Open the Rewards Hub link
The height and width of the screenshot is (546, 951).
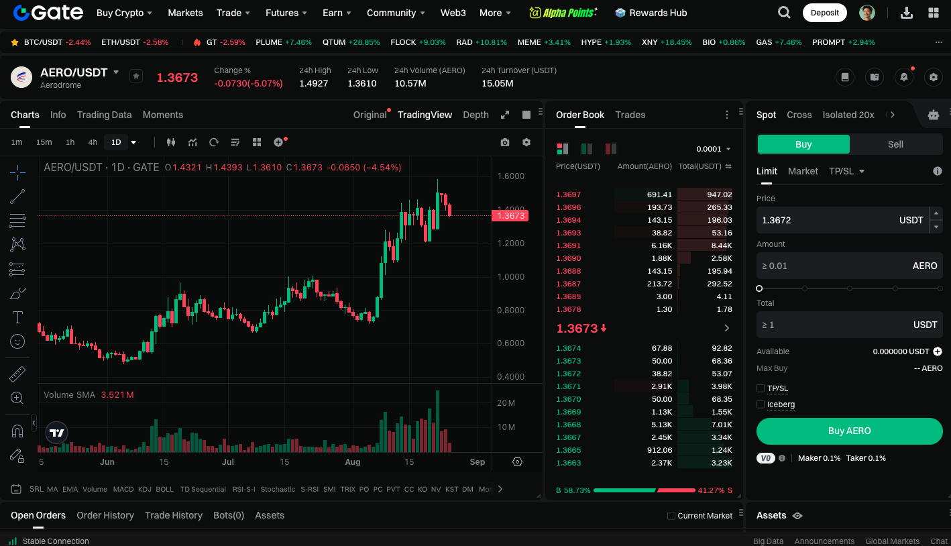tap(650, 13)
